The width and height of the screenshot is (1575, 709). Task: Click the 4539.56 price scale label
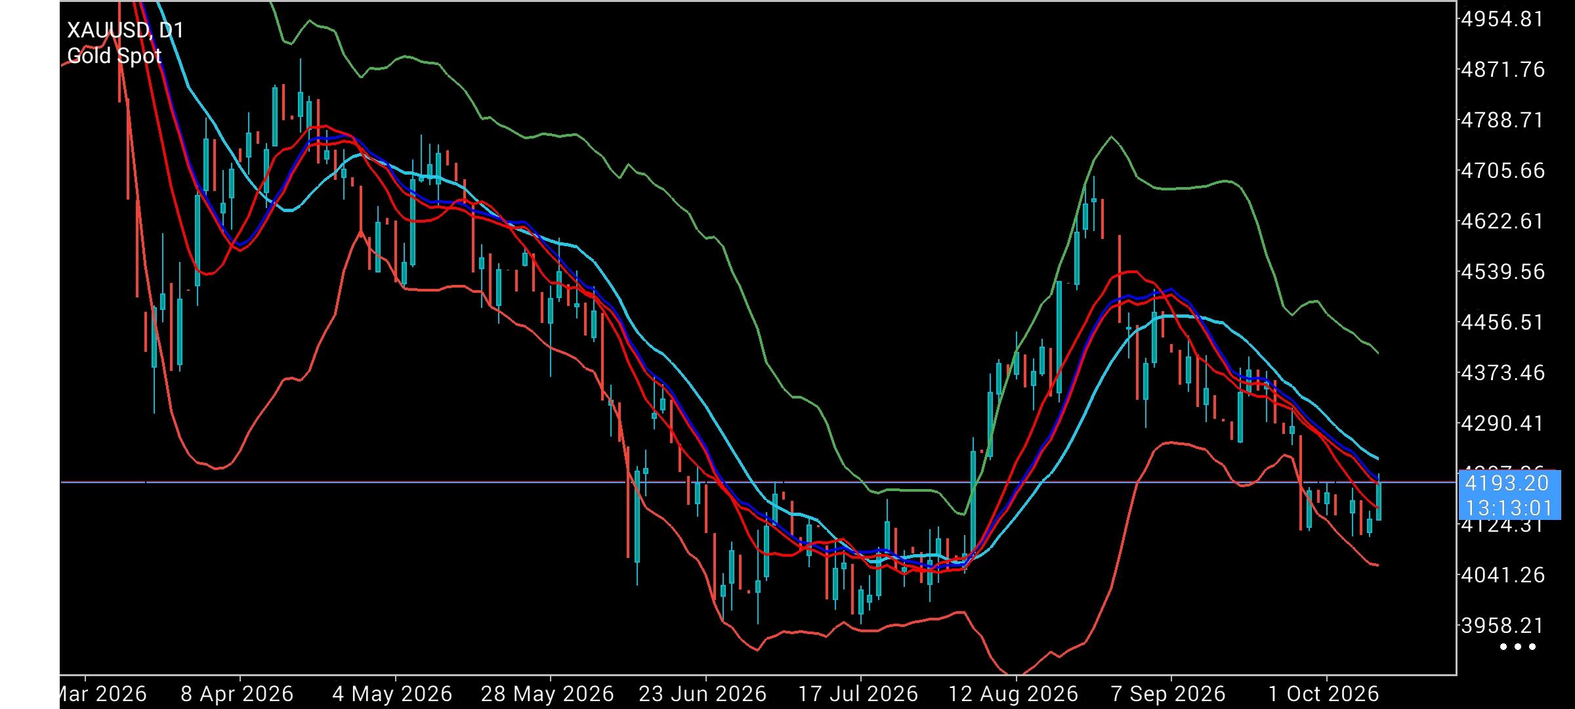(x=1503, y=272)
